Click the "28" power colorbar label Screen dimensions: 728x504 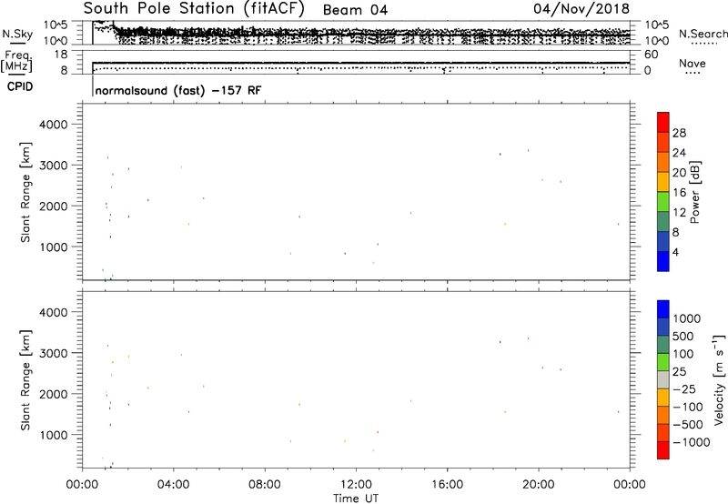(x=679, y=133)
